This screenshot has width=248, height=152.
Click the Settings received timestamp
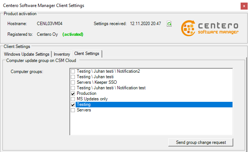(145, 24)
